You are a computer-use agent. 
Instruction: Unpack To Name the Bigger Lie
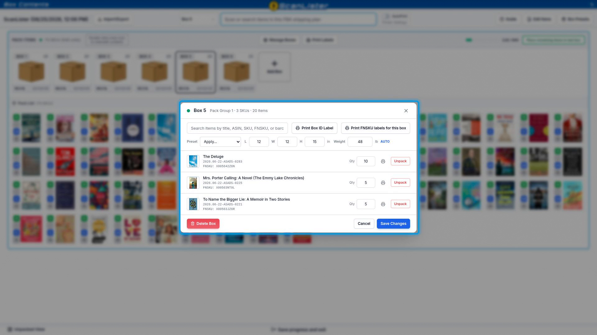400,204
